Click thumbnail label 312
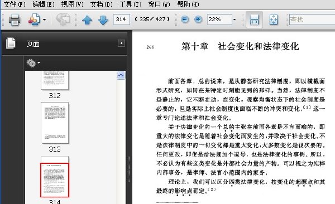This screenshot has width=335, height=204. point(55,96)
